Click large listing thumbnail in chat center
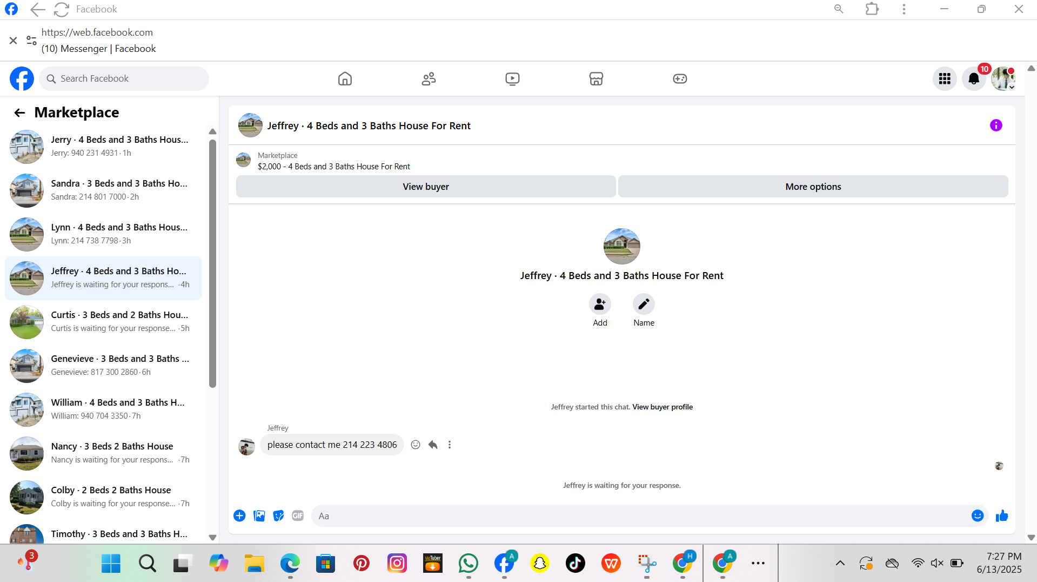 click(x=621, y=246)
